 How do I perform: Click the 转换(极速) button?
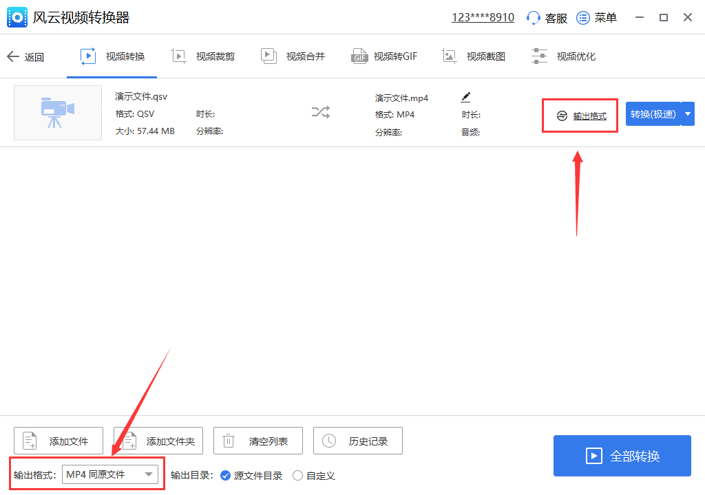[x=653, y=114]
